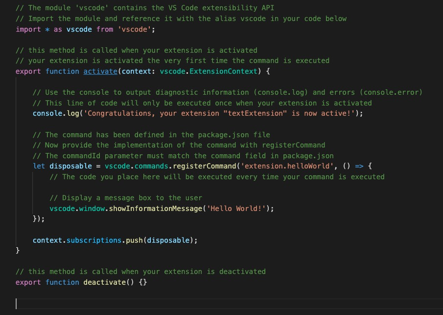The image size is (443, 315).
Task: Click the deactivate function name
Action: 104,282
